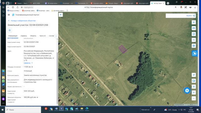Open Word from the Windows taskbar
This screenshot has height=113, width=201.
click(56, 109)
